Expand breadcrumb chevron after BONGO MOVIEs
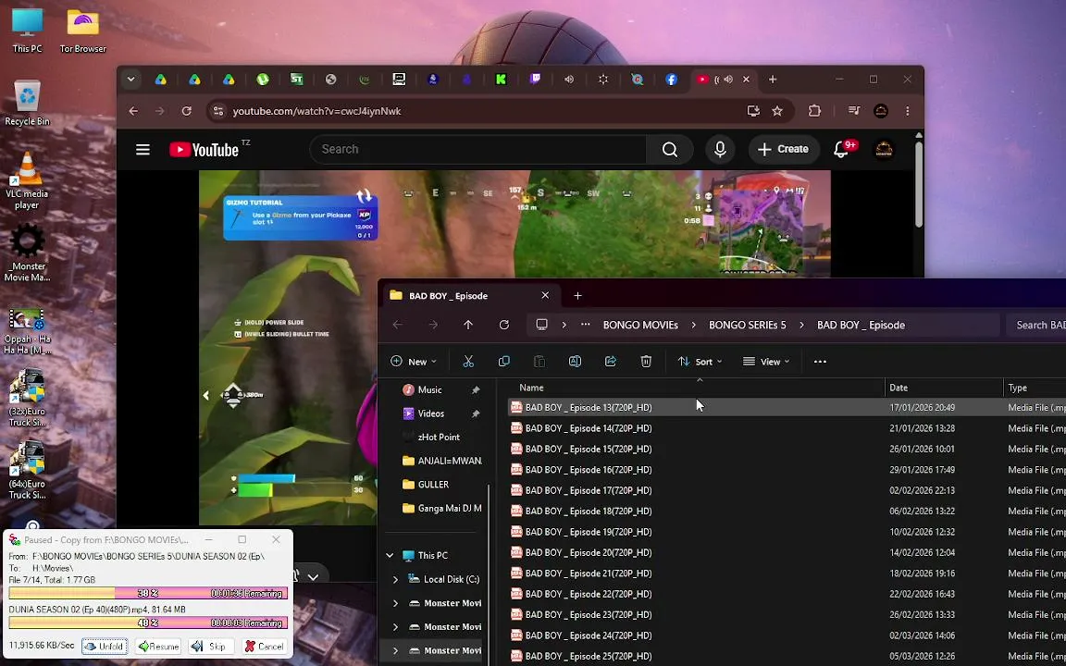This screenshot has width=1066, height=666. tap(693, 325)
